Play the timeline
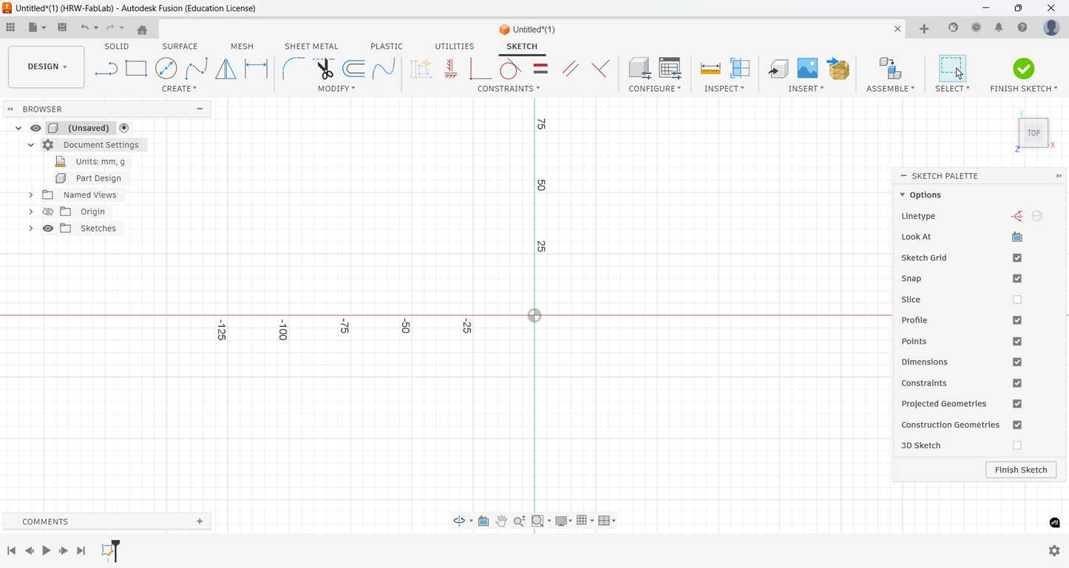 (46, 551)
